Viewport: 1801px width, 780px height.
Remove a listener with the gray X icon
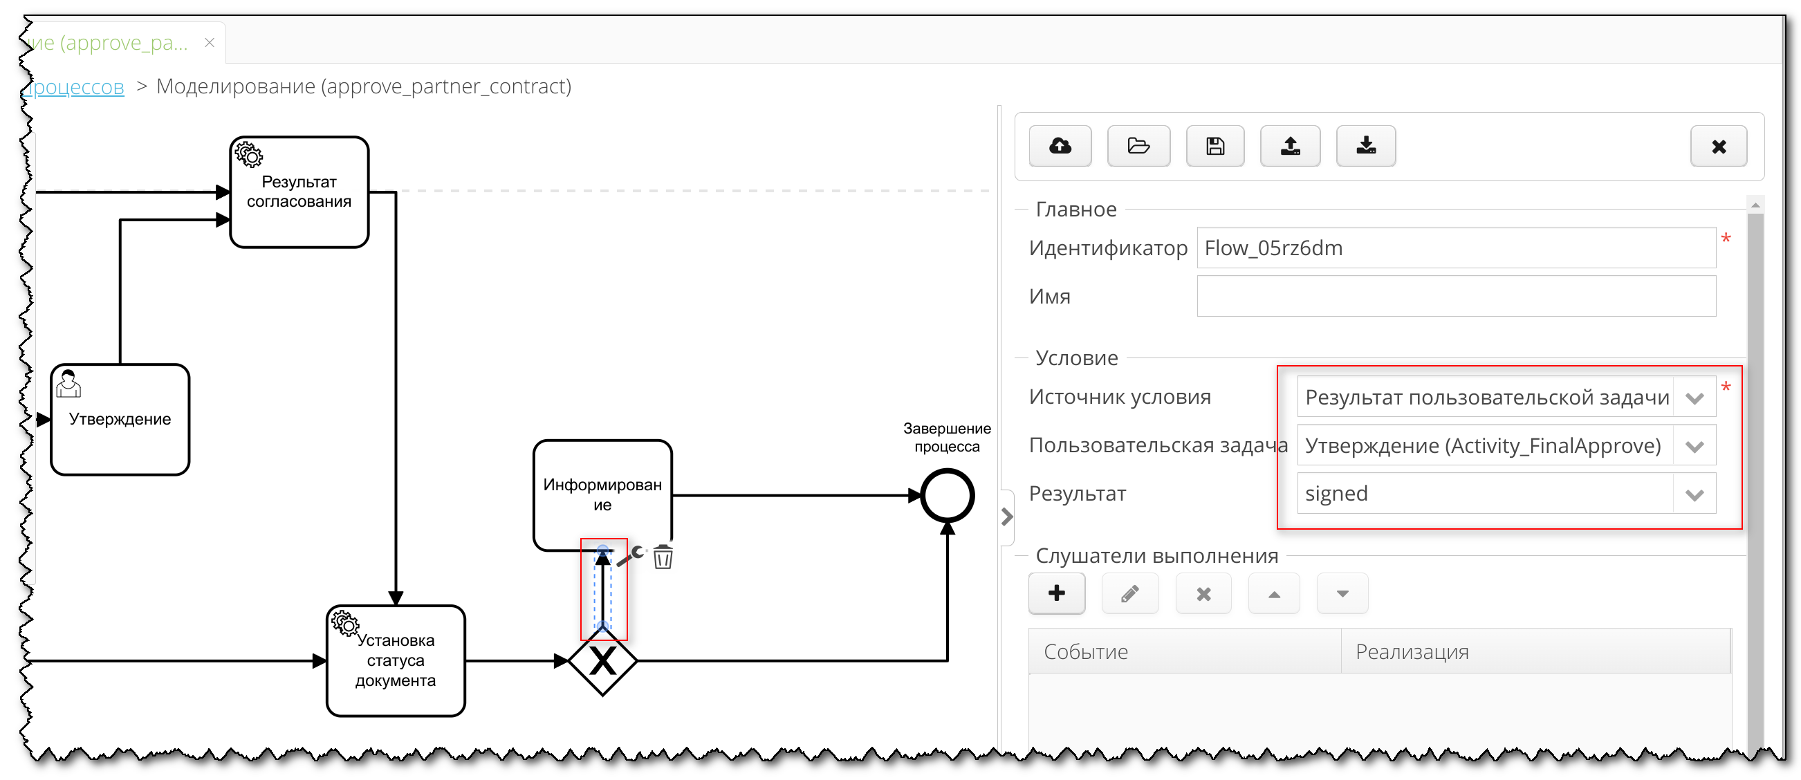[x=1203, y=593]
